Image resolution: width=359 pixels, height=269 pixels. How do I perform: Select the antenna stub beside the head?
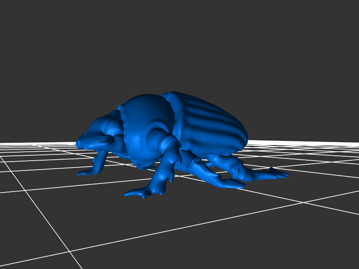pos(106,142)
